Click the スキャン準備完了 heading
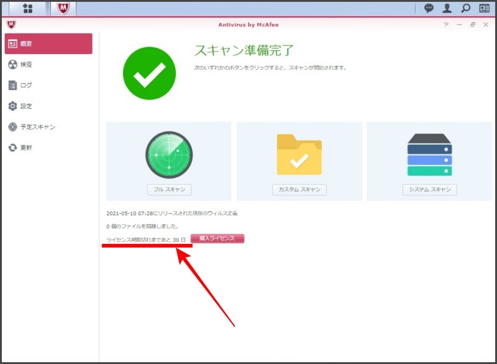 pyautogui.click(x=244, y=51)
